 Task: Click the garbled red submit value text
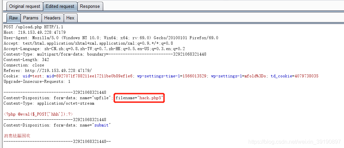point(17,136)
